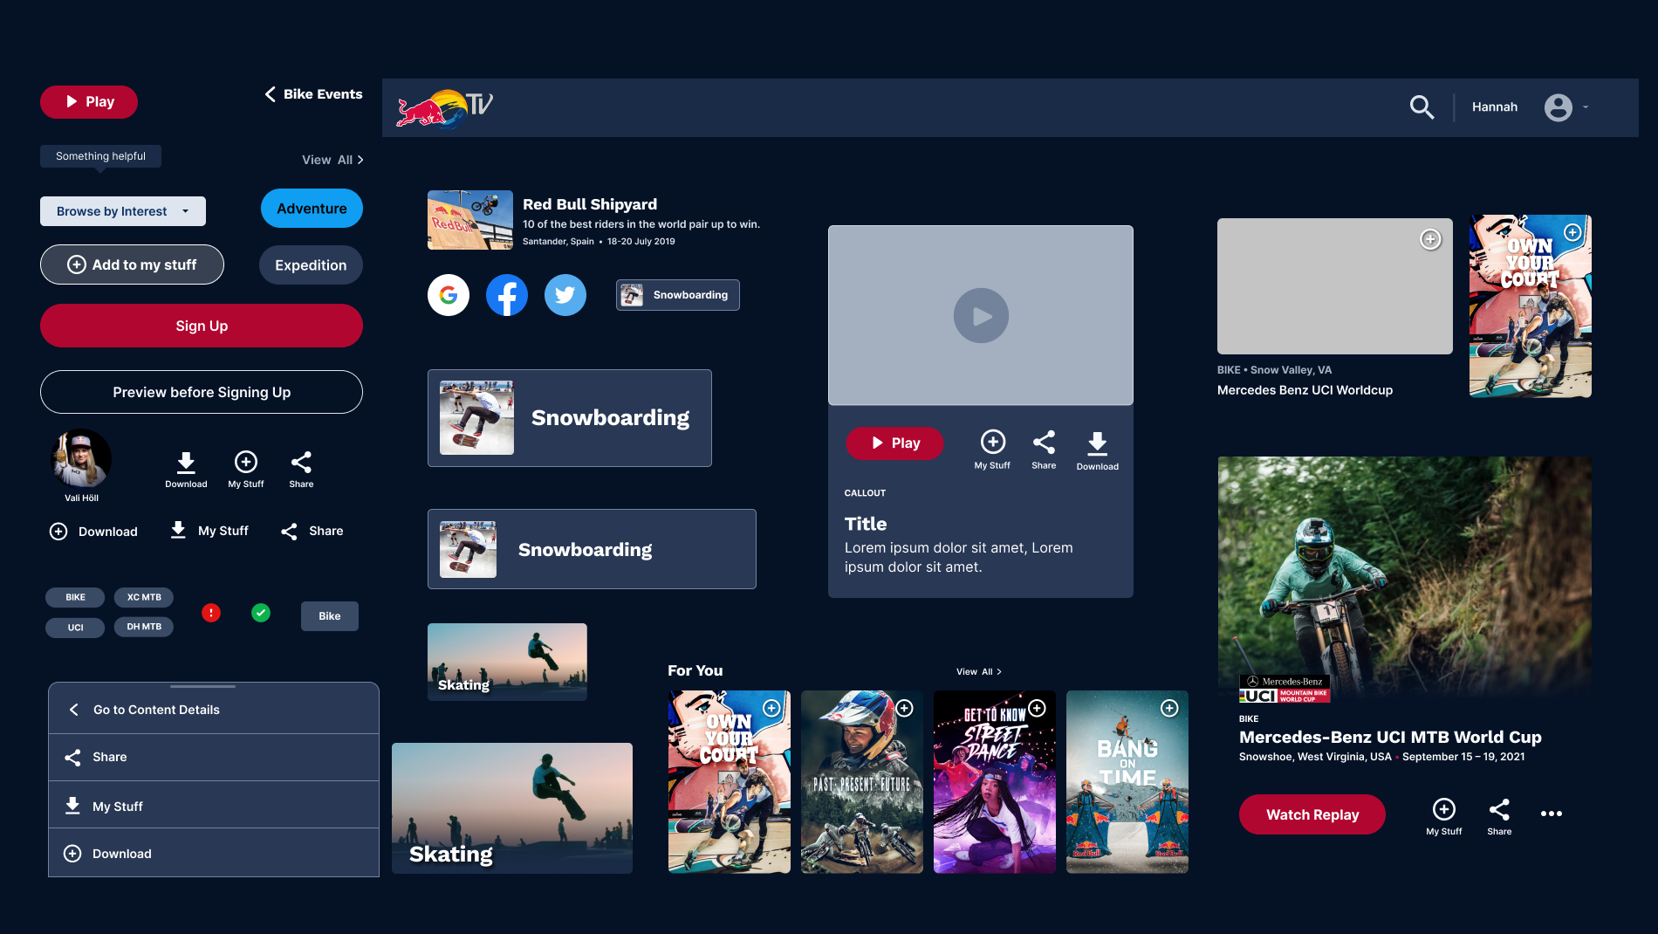
Task: Select the blue Adventure chip
Action: tap(312, 209)
